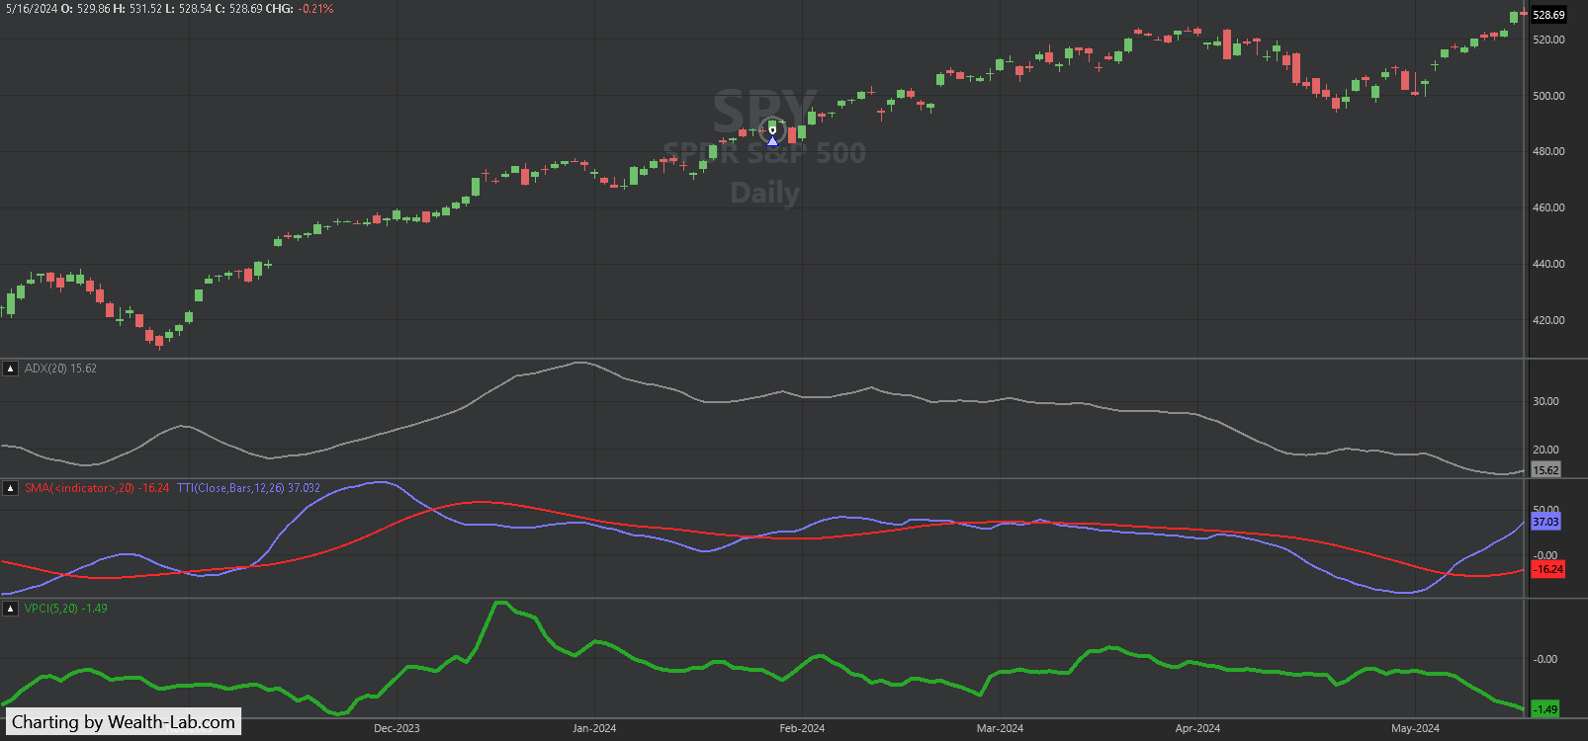The width and height of the screenshot is (1588, 741).
Task: Click the 420.00 price axis label
Action: (x=1548, y=320)
